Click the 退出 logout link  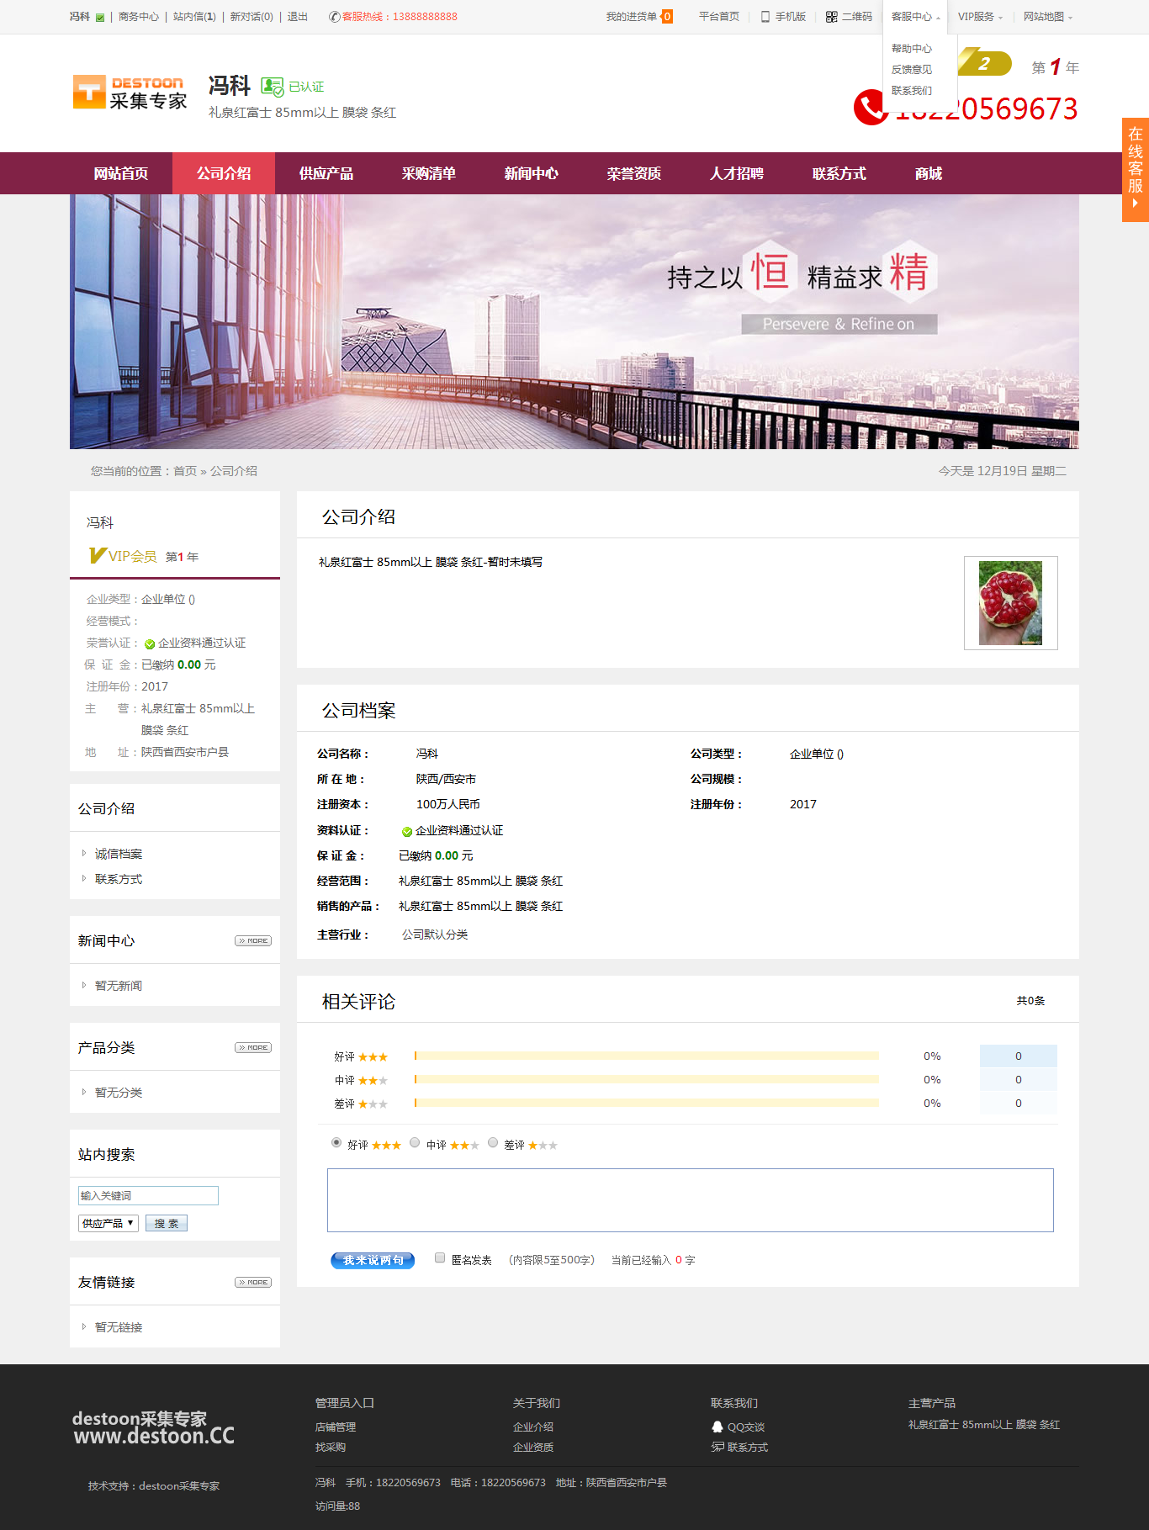[x=298, y=17]
